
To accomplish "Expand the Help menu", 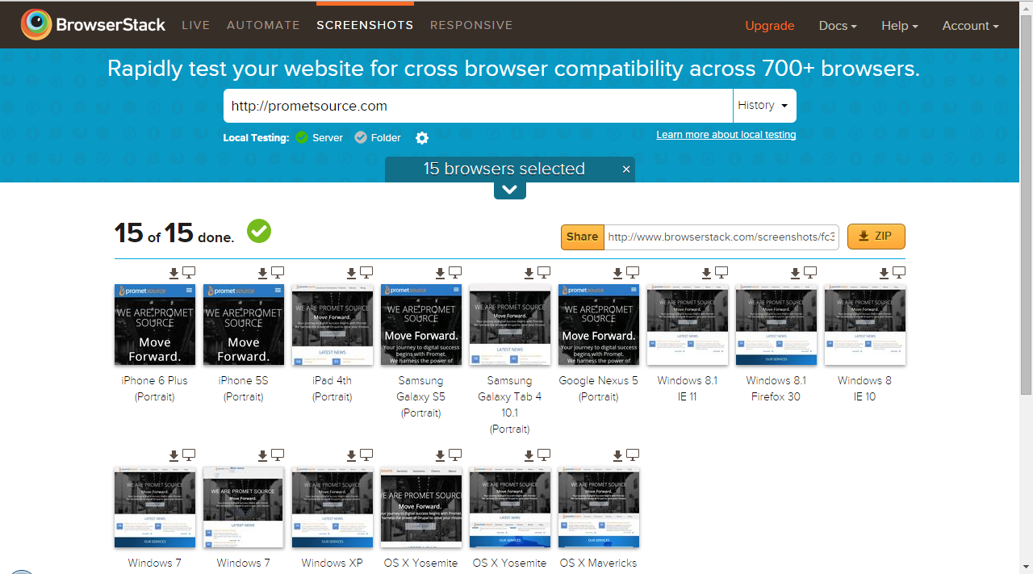I will click(x=899, y=26).
